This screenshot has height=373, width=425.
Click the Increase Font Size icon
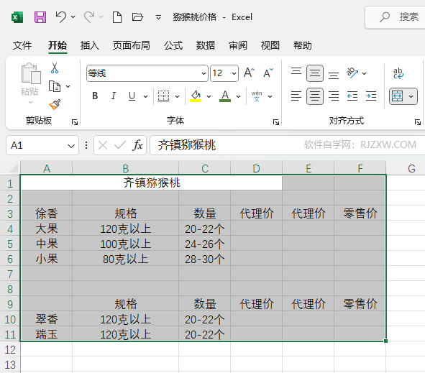(249, 73)
